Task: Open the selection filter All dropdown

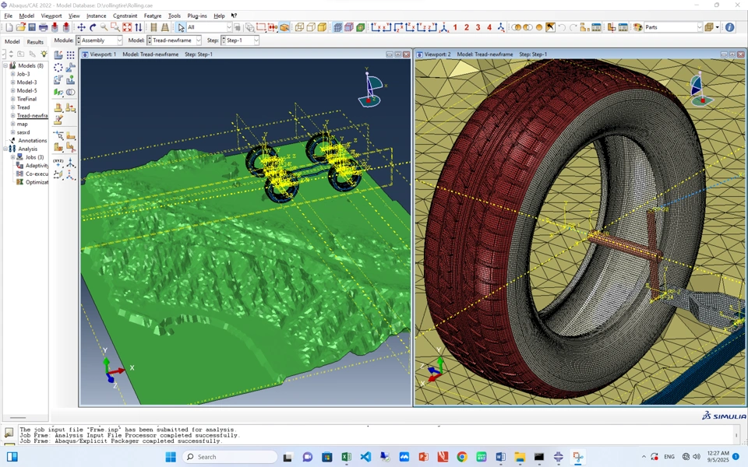Action: pyautogui.click(x=209, y=27)
